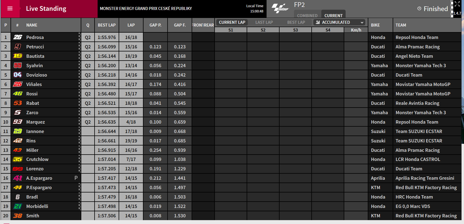Viewport: 464px width, 224px height.
Task: Click the GAP P. column header
Action: coord(155,25)
